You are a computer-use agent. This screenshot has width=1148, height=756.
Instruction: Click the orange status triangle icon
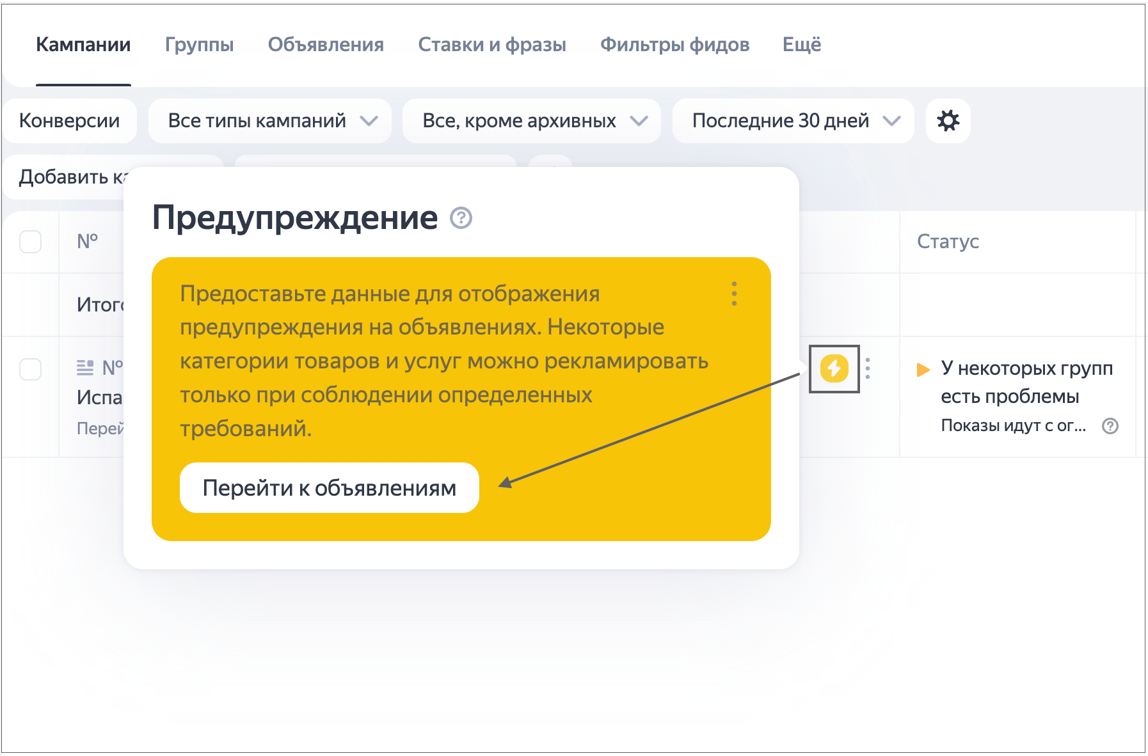(923, 370)
